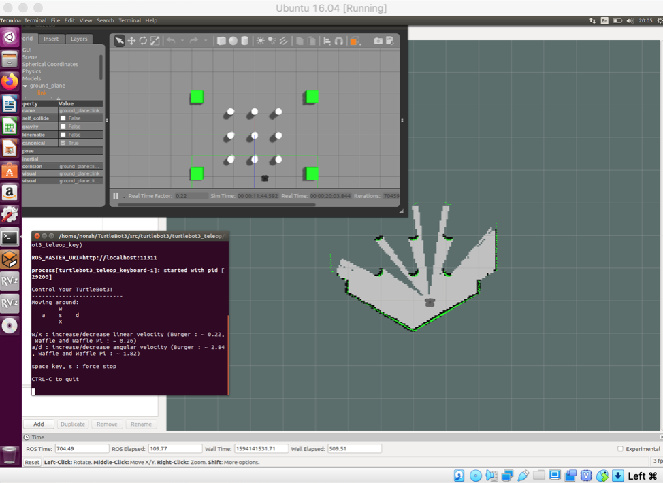Toggle the gravity checkbox for ground_plane link
Image resolution: width=663 pixels, height=483 pixels.
63,127
